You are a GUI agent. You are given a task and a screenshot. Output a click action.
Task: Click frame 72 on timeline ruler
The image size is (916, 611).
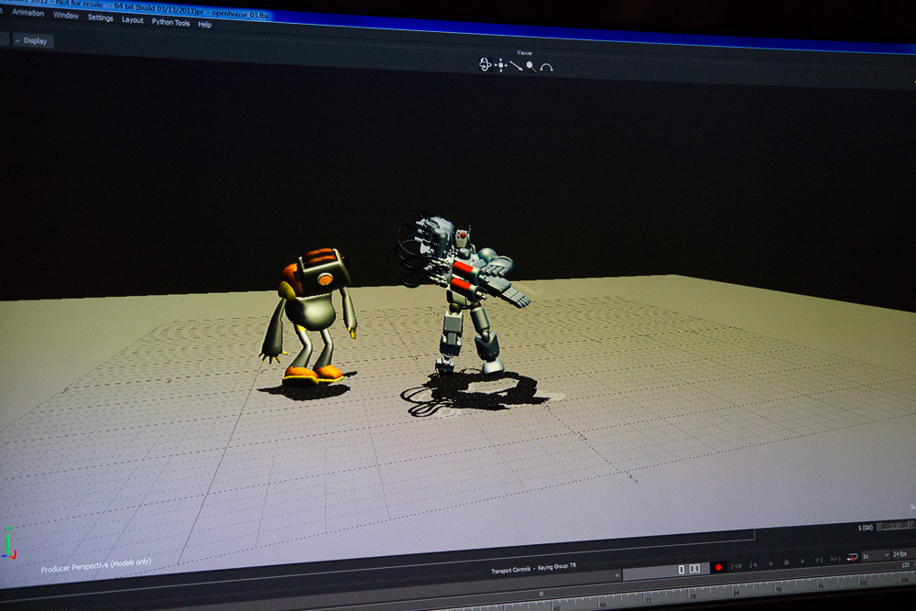(x=648, y=600)
